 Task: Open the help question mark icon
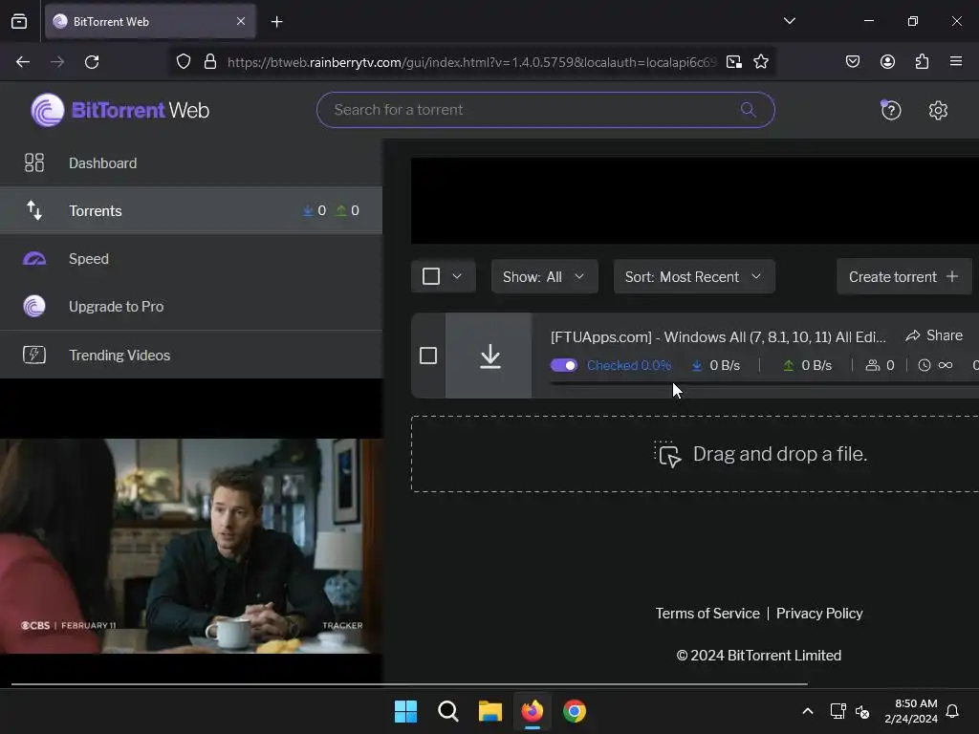point(890,110)
